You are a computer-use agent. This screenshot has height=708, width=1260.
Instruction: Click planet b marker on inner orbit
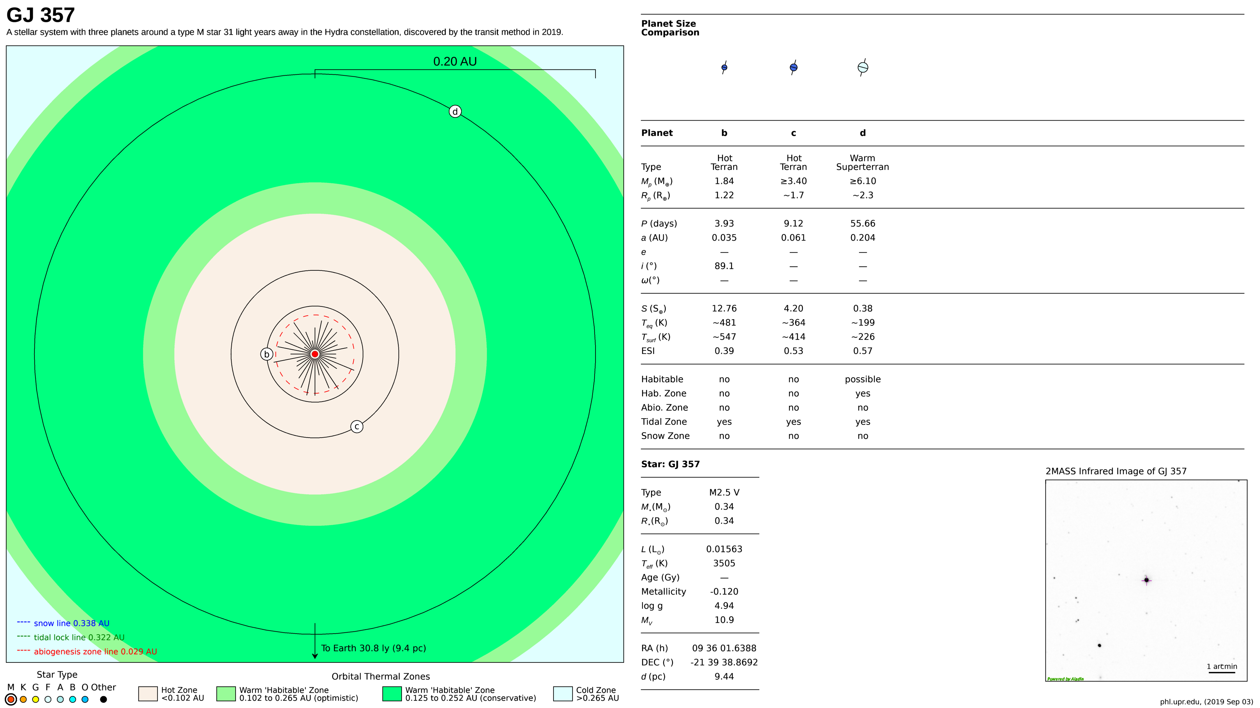[266, 354]
